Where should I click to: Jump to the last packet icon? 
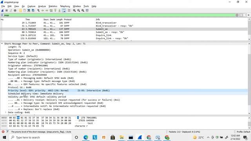[x=59, y=11]
